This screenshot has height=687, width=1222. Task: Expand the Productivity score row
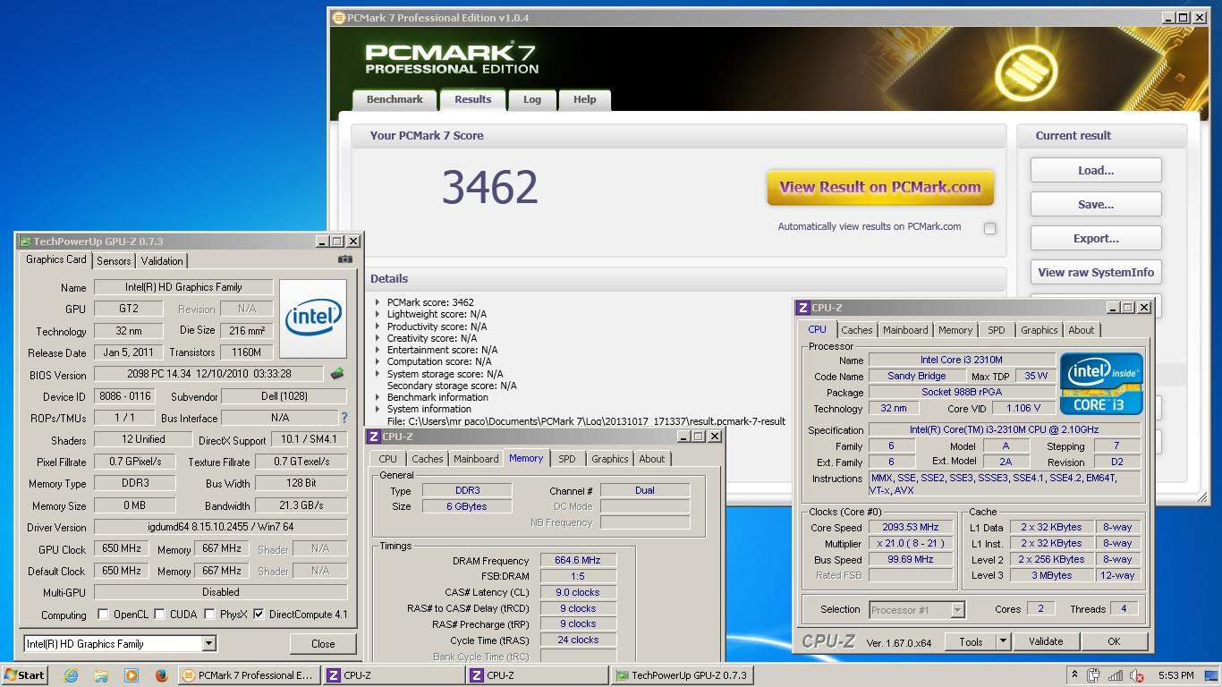(x=378, y=327)
